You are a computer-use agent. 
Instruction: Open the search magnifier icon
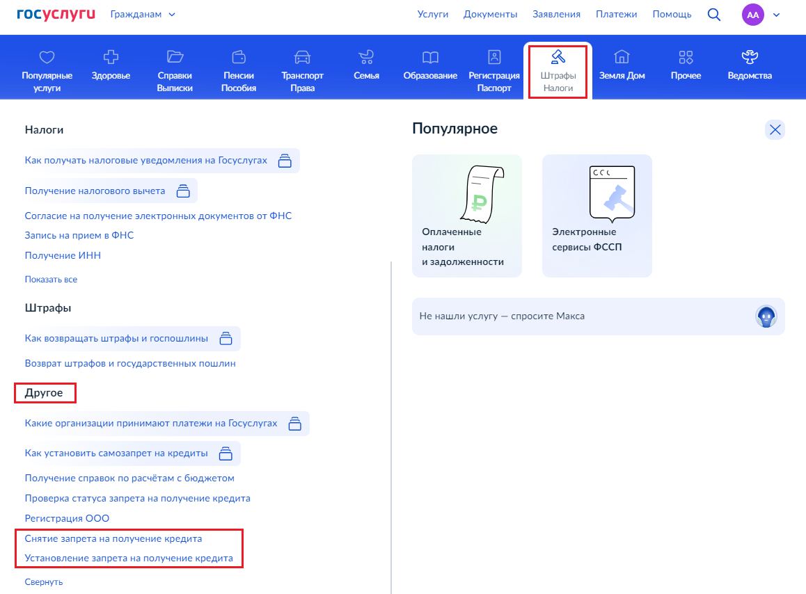click(x=713, y=15)
